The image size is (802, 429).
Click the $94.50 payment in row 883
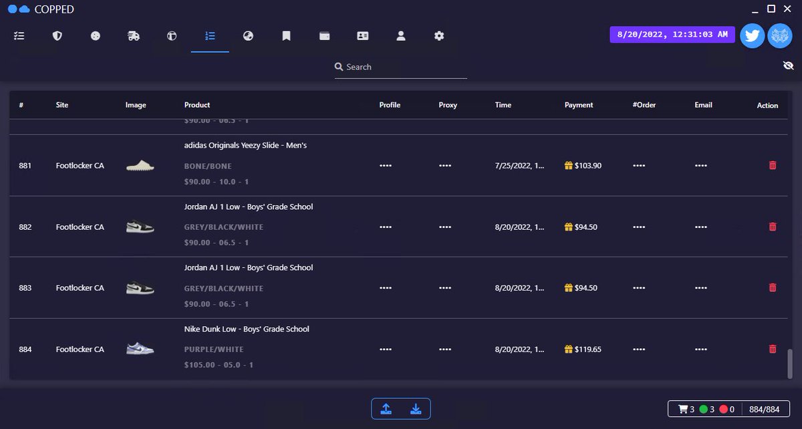[586, 288]
